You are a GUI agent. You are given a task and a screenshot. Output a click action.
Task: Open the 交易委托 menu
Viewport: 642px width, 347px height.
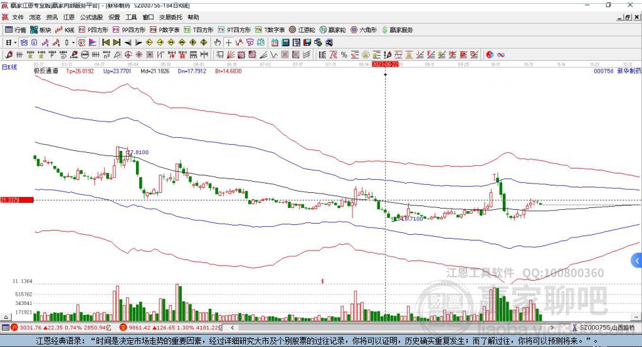[x=171, y=17]
